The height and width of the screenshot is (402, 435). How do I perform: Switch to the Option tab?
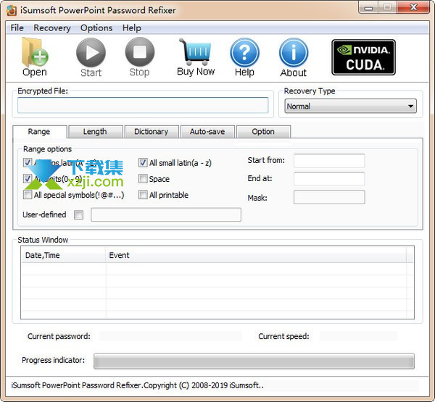[263, 132]
